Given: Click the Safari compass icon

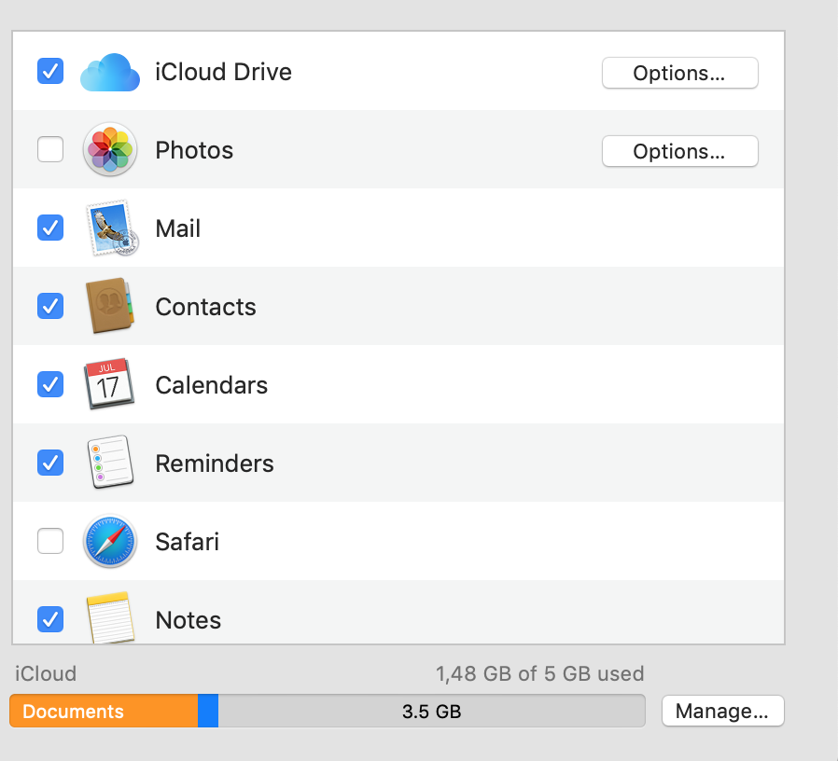Looking at the screenshot, I should (110, 541).
